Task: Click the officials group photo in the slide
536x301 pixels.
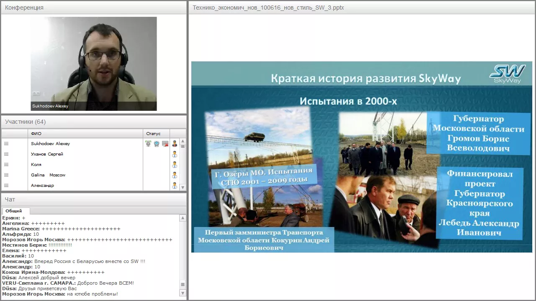Action: [x=383, y=144]
